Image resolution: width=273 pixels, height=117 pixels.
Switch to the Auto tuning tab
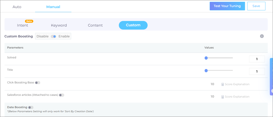tap(17, 7)
